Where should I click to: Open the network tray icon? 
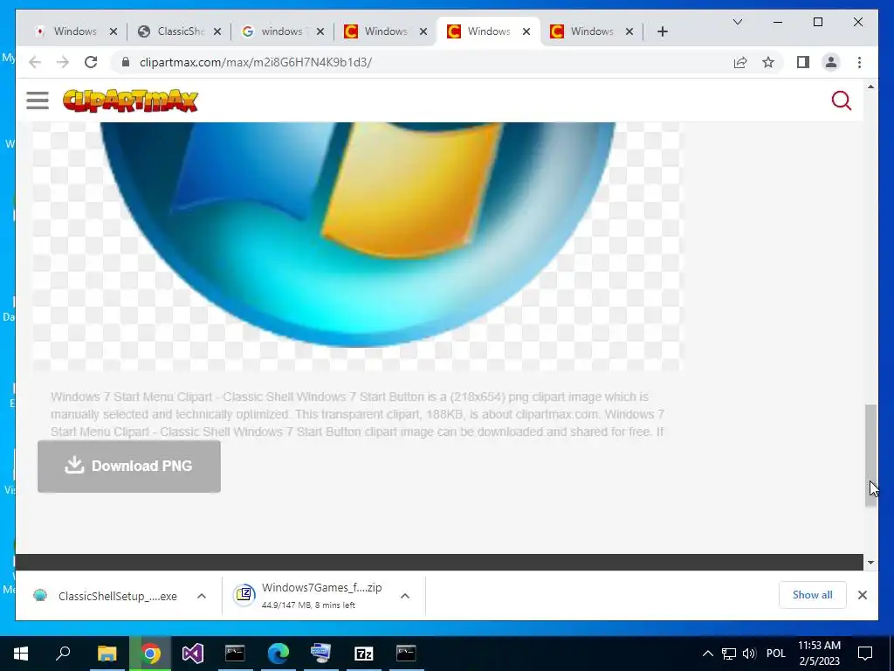coord(729,654)
